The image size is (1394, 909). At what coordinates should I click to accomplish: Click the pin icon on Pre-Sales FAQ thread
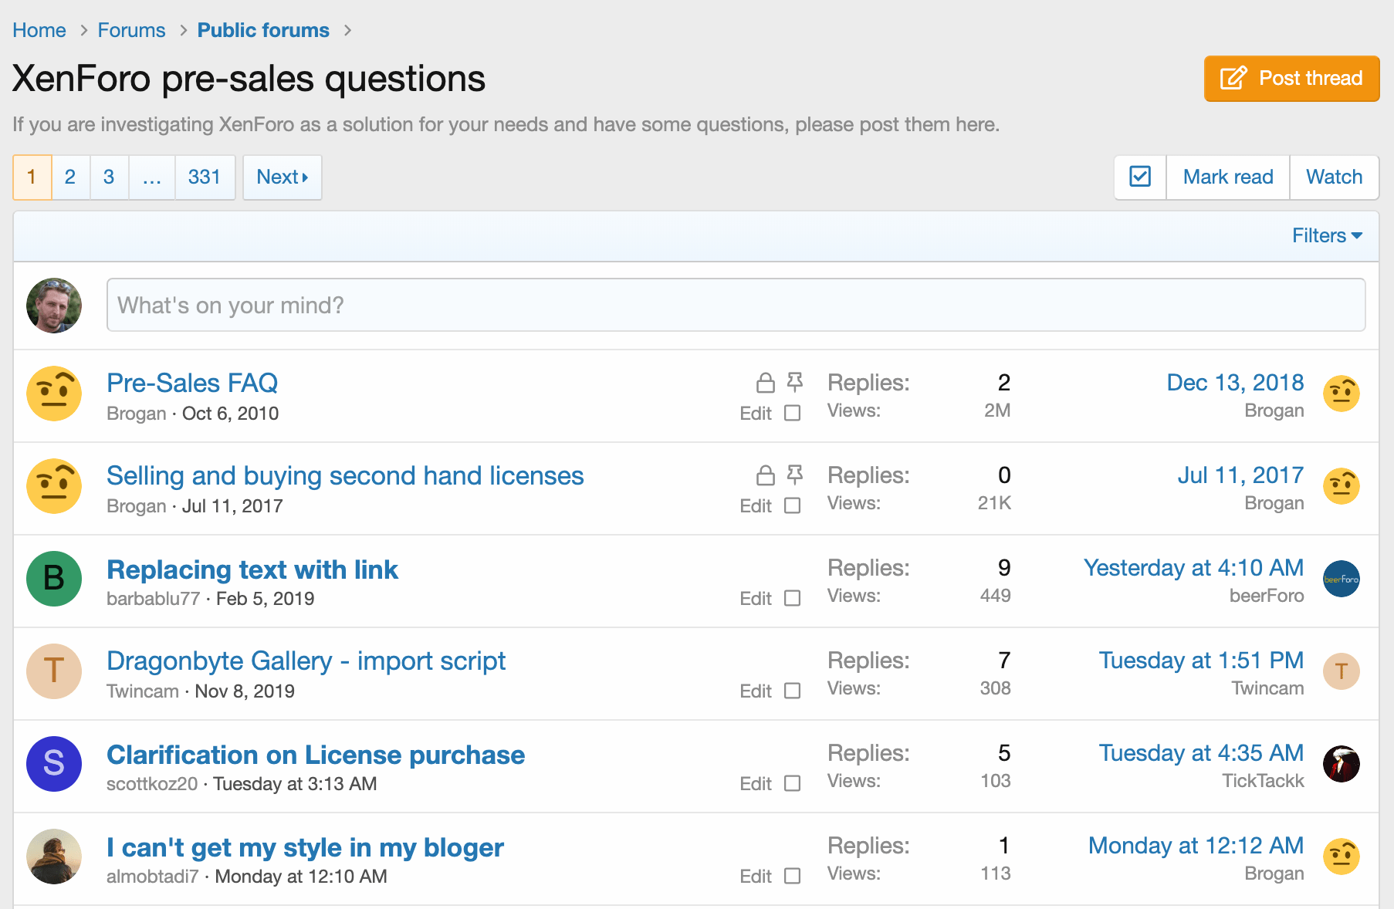(794, 382)
